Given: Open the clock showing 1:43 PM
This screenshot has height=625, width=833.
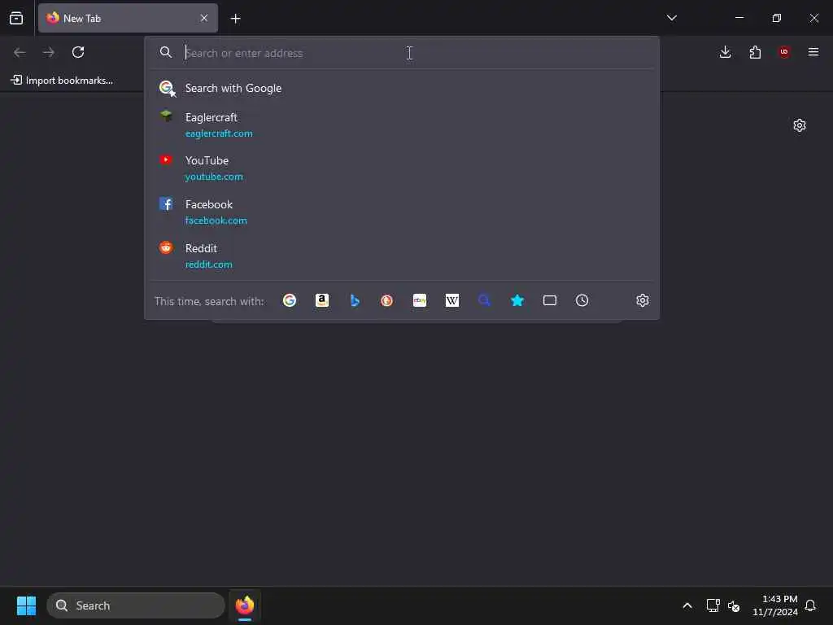Looking at the screenshot, I should pos(775,605).
